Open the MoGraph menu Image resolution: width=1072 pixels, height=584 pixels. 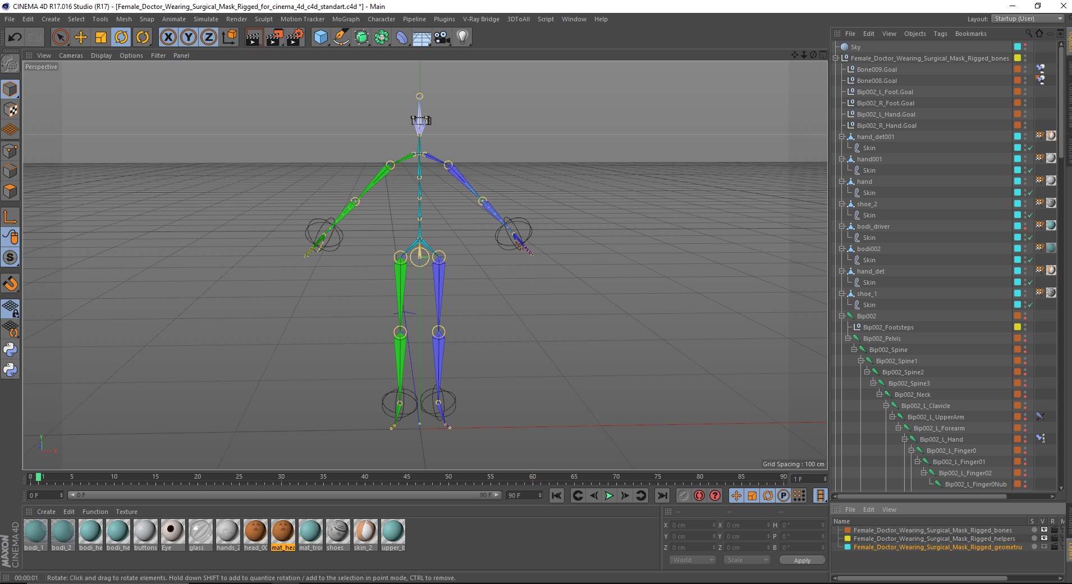tap(346, 19)
